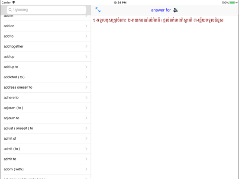Tap the chevron on 'adjourn to' row

[x=87, y=118]
